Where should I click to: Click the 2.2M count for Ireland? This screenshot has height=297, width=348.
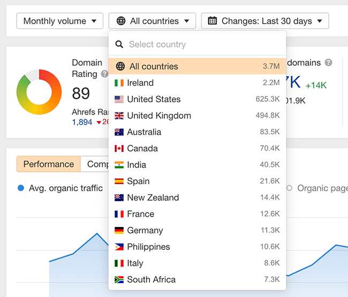coord(271,83)
